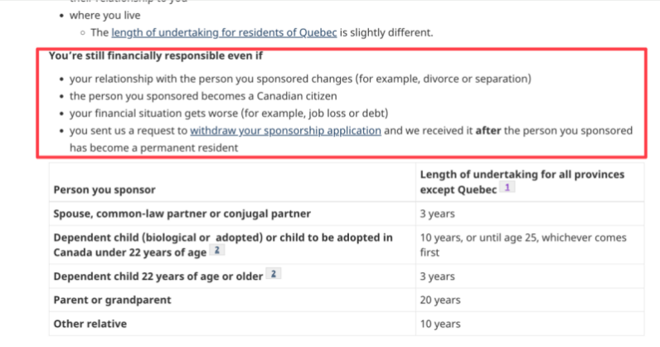Viewport: 660px width, 347px height.
Task: Click the Parent or grandparent row label
Action: (112, 299)
